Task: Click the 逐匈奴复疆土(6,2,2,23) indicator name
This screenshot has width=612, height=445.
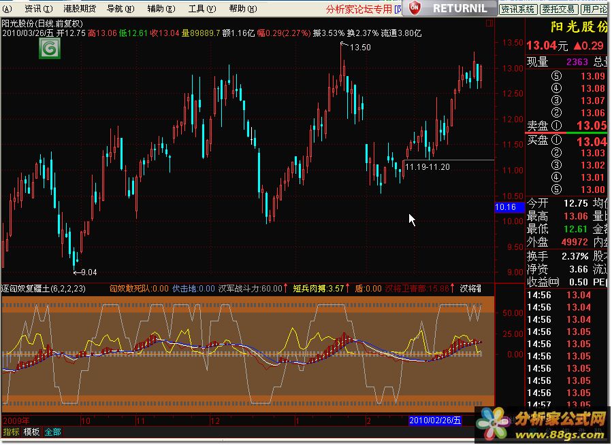Action: pos(44,289)
